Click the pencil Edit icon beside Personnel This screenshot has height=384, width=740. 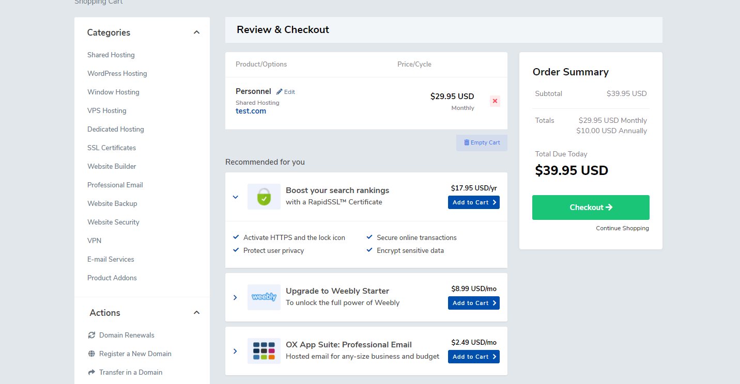280,92
